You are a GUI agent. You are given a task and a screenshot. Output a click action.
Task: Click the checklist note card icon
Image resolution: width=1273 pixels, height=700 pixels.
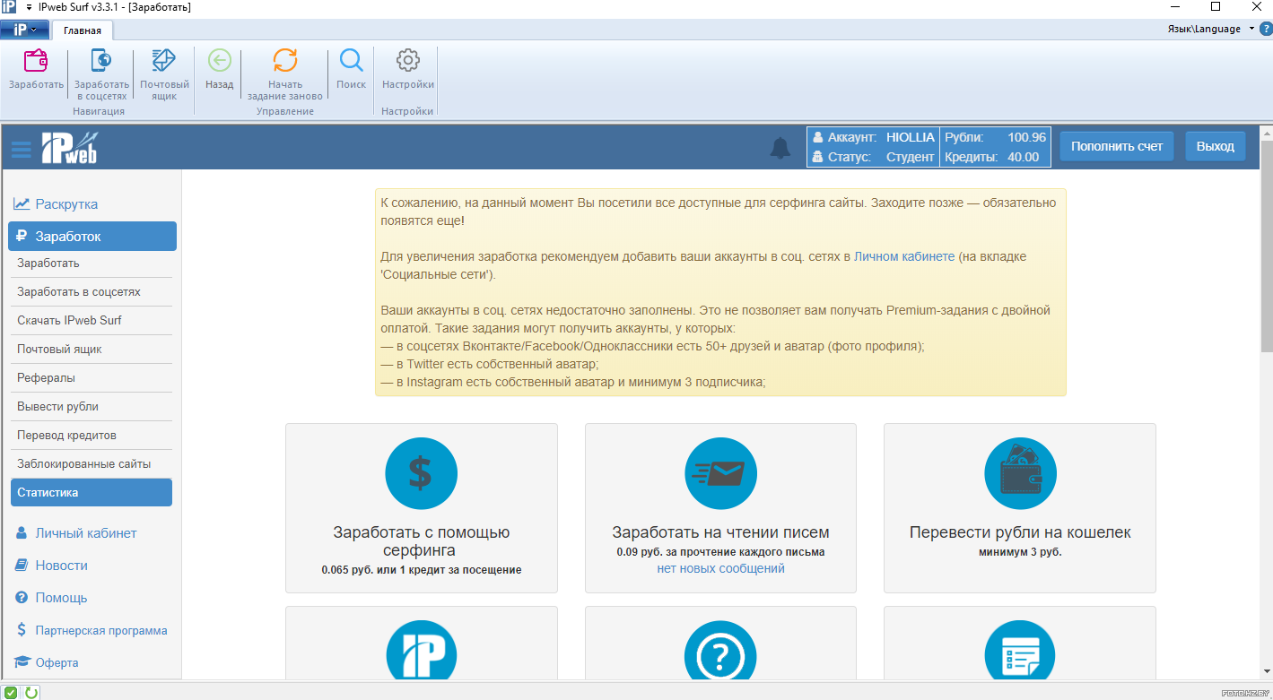point(1020,651)
